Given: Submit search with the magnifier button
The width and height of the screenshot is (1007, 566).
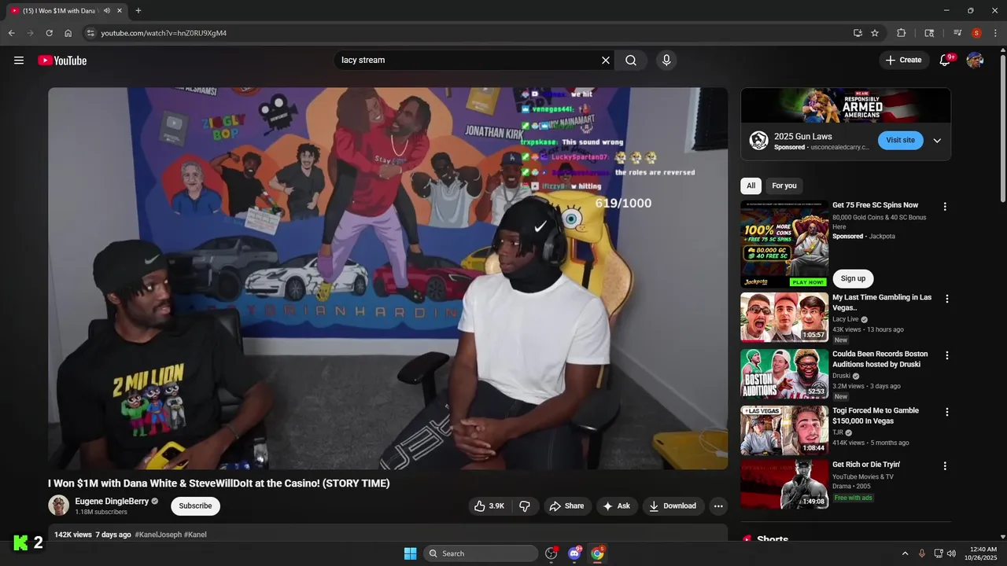Looking at the screenshot, I should (631, 61).
